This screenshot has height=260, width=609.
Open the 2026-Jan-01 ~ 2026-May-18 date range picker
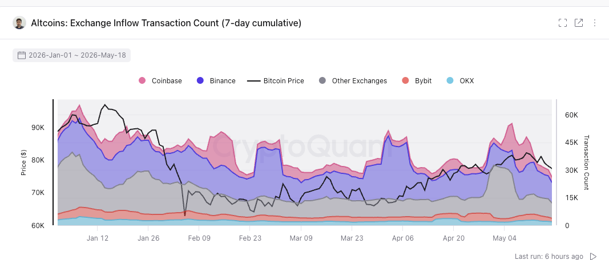click(72, 55)
